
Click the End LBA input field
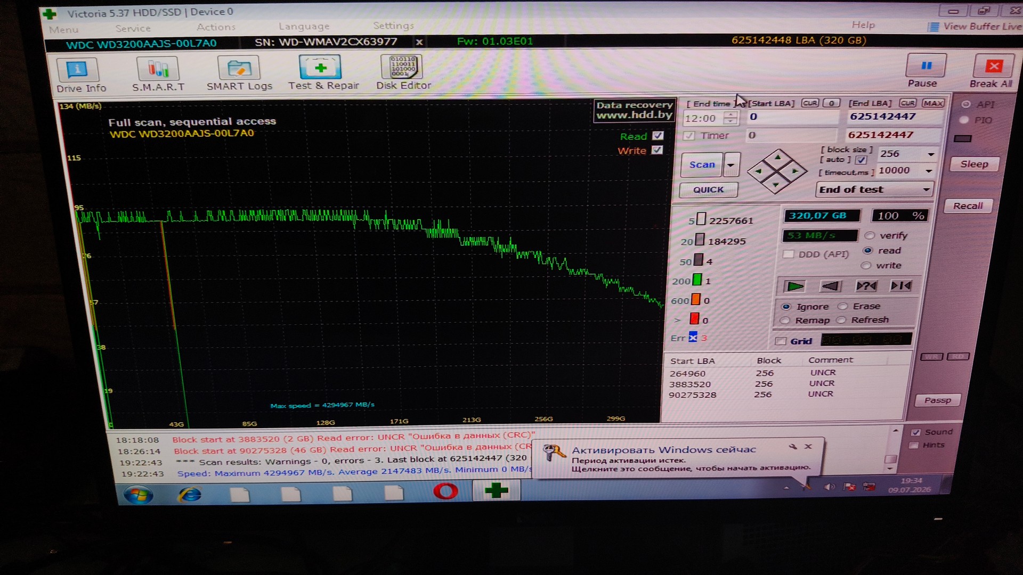point(895,117)
